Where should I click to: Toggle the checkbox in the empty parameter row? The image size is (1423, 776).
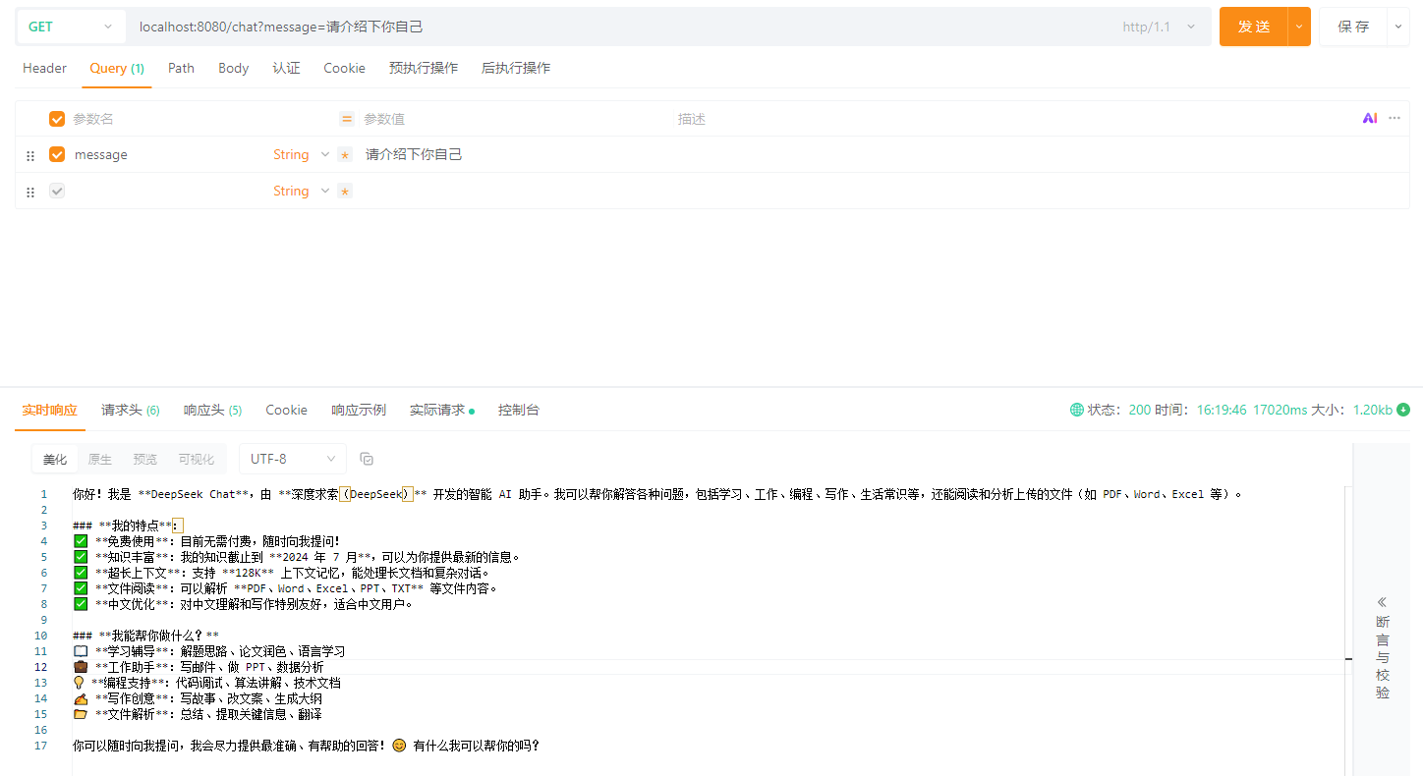(57, 191)
